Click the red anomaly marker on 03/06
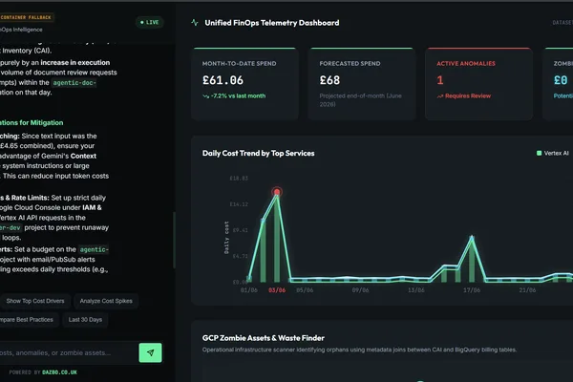 (x=277, y=192)
